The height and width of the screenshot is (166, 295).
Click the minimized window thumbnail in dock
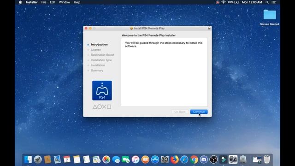[257, 160]
